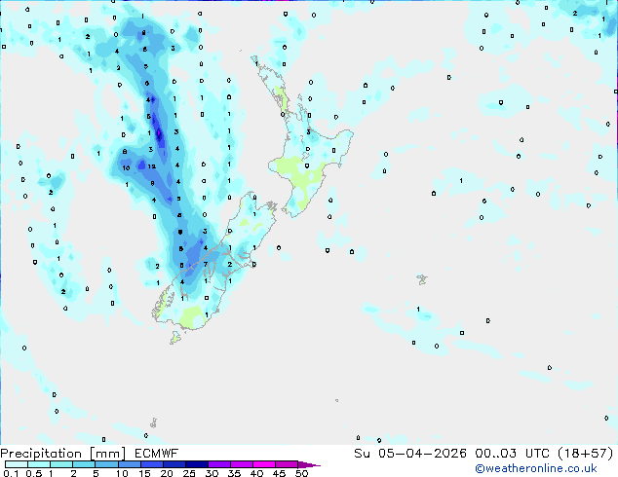Click the ECMWF model label
The height and width of the screenshot is (477, 618).
pos(157,454)
